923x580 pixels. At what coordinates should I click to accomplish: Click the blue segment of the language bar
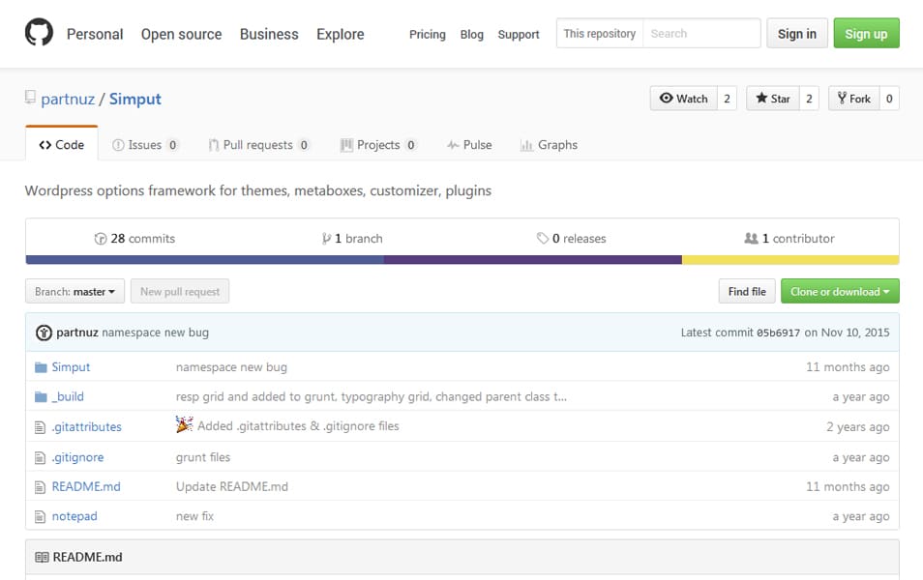[205, 260]
